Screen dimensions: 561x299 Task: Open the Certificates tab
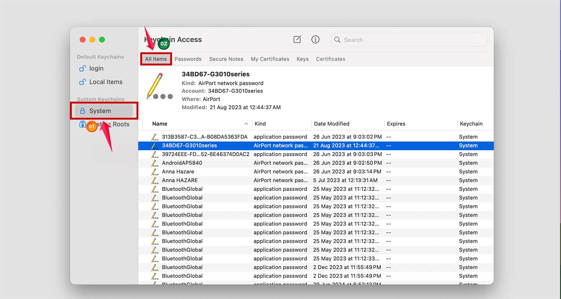(330, 59)
